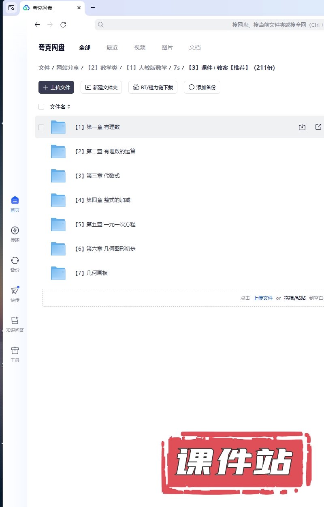Tick the select-all checkbox beside 文件名
324x507 pixels.
point(41,107)
